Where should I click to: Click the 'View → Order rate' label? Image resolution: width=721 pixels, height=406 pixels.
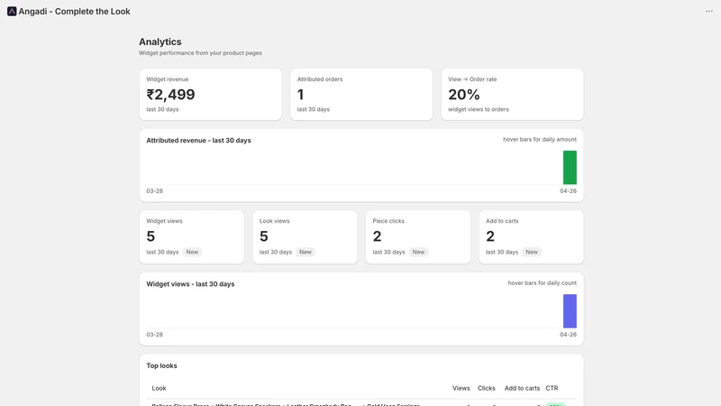tap(472, 79)
